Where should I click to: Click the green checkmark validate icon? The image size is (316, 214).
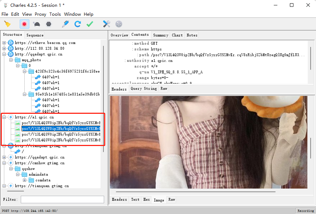pos(89,24)
